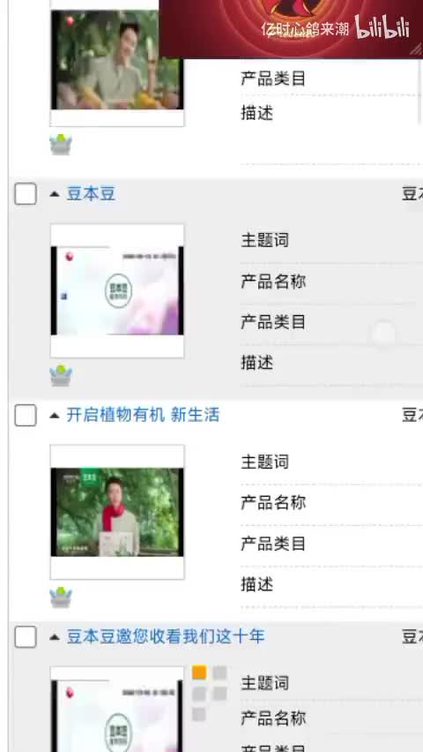
Task: Click the bilibili logo watermark
Action: [382, 26]
